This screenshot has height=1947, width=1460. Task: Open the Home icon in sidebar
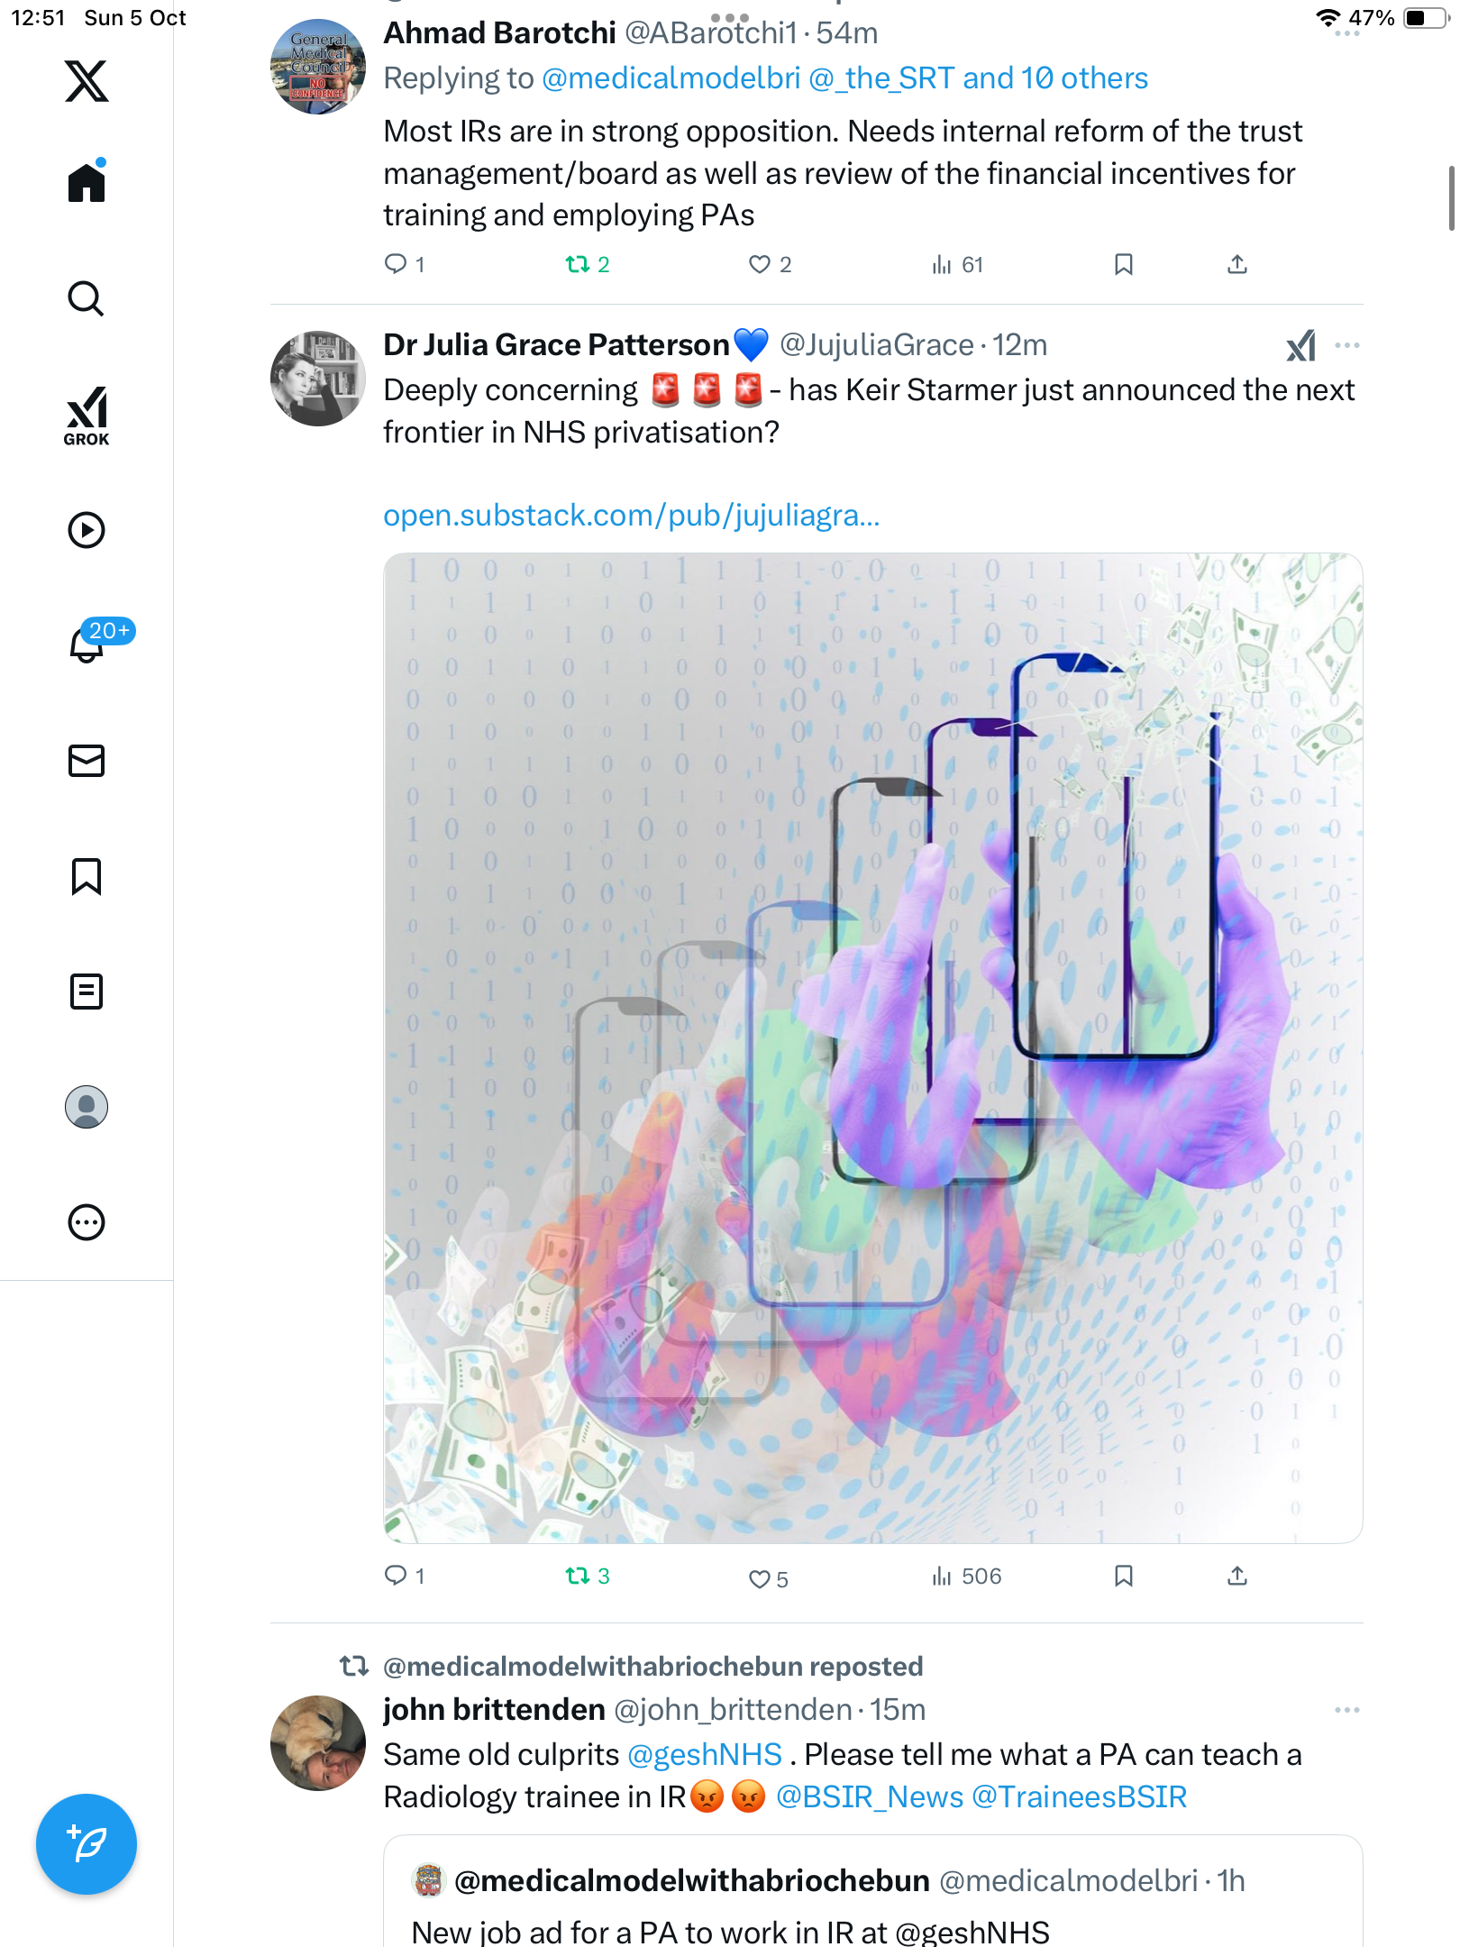(87, 183)
